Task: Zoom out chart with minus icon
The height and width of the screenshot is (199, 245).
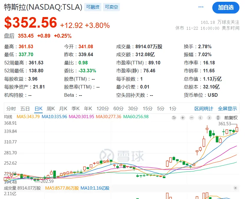Action: 192,118
